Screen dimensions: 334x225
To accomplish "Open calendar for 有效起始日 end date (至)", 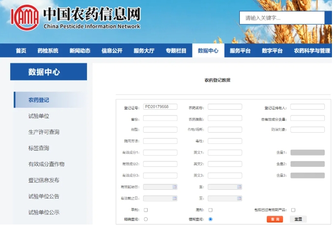I will (239, 187).
